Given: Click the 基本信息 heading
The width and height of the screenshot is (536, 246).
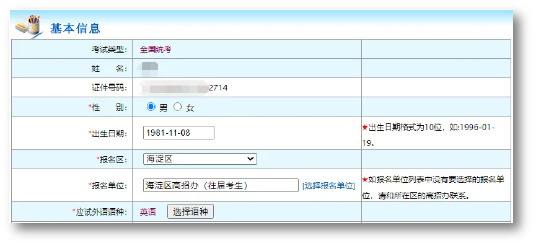Looking at the screenshot, I should coord(75,29).
